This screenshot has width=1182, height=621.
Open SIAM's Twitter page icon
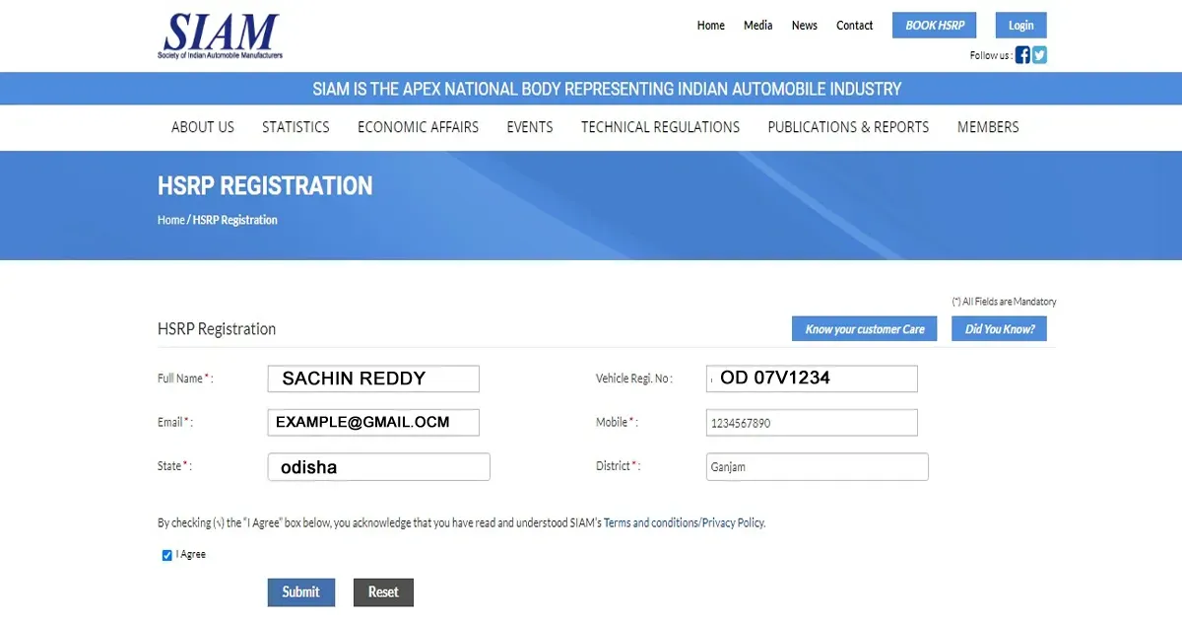pyautogui.click(x=1039, y=55)
